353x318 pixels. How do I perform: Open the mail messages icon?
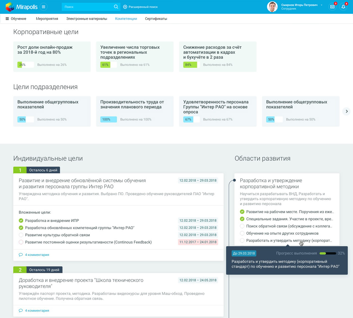(332, 7)
